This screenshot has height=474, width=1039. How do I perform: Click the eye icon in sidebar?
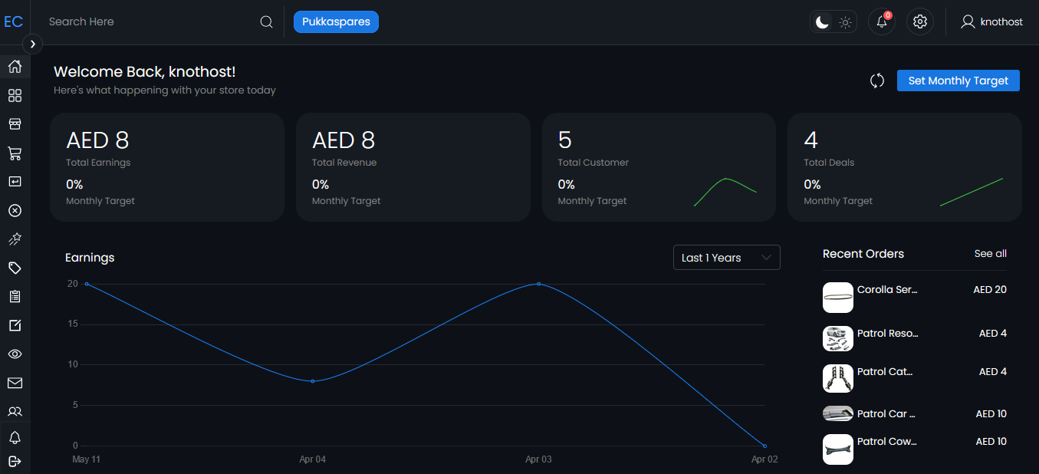coord(15,354)
